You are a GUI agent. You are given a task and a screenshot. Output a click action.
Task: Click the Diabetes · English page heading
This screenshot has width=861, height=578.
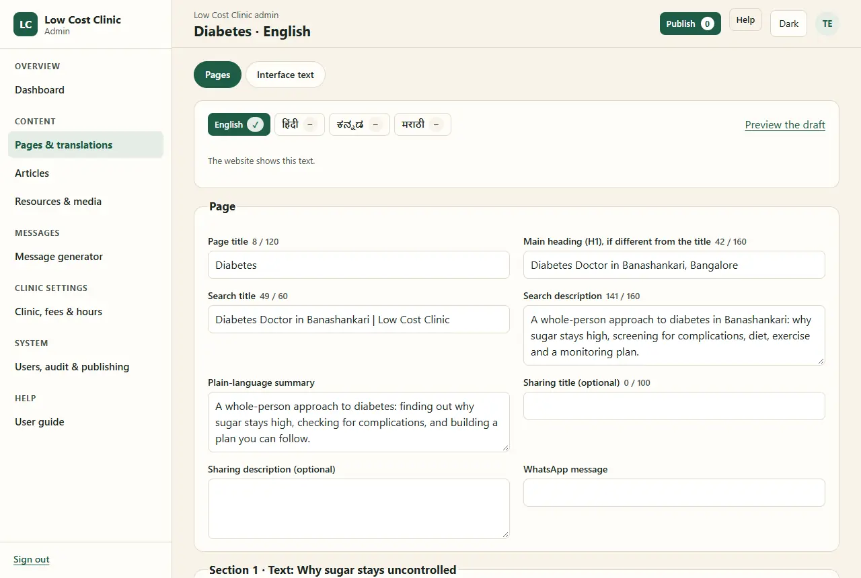pos(252,32)
